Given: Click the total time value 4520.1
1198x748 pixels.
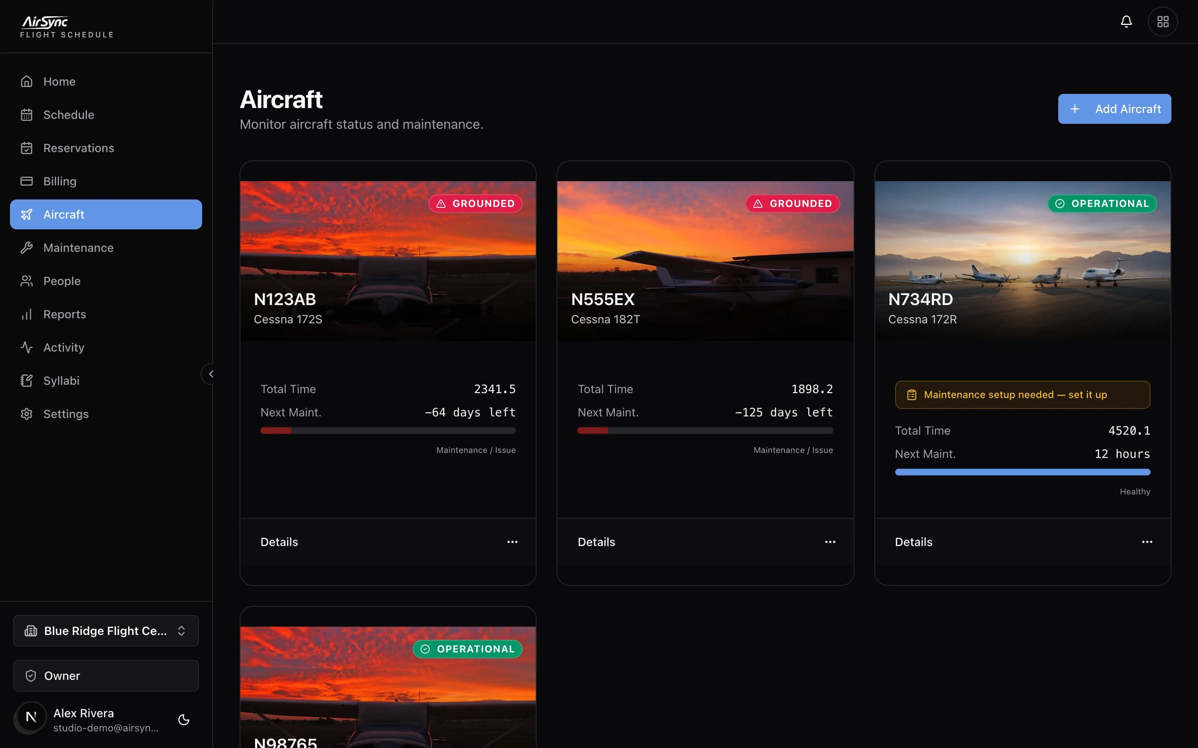Looking at the screenshot, I should coord(1129,431).
